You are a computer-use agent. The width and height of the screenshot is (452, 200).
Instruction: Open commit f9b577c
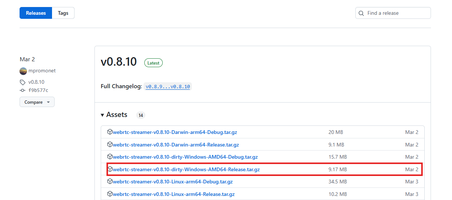(x=38, y=90)
